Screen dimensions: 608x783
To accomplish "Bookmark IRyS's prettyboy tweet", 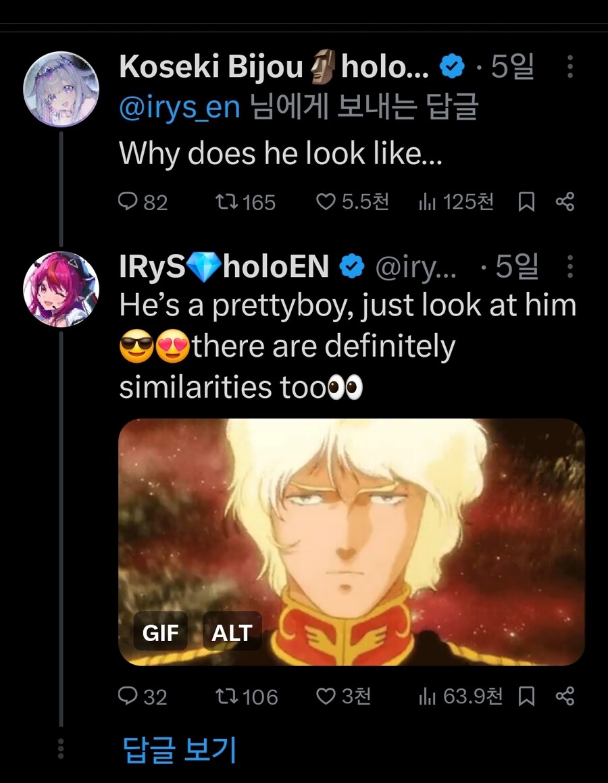I will point(527,696).
